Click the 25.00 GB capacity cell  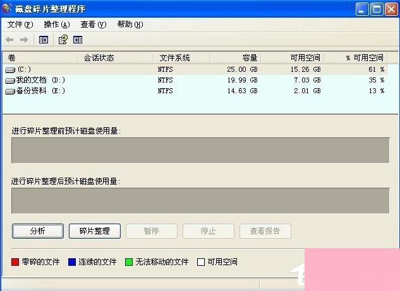(243, 69)
